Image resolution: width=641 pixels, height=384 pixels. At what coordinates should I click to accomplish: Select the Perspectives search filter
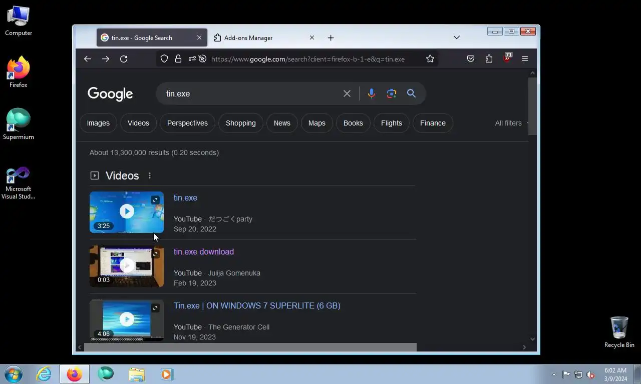[x=187, y=123]
